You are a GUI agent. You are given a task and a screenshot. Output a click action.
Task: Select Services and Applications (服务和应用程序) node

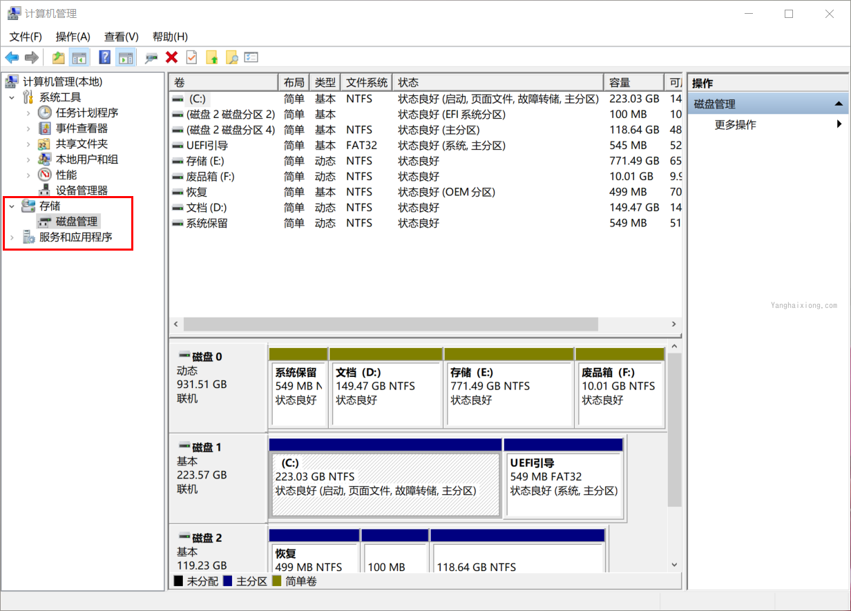coord(76,237)
